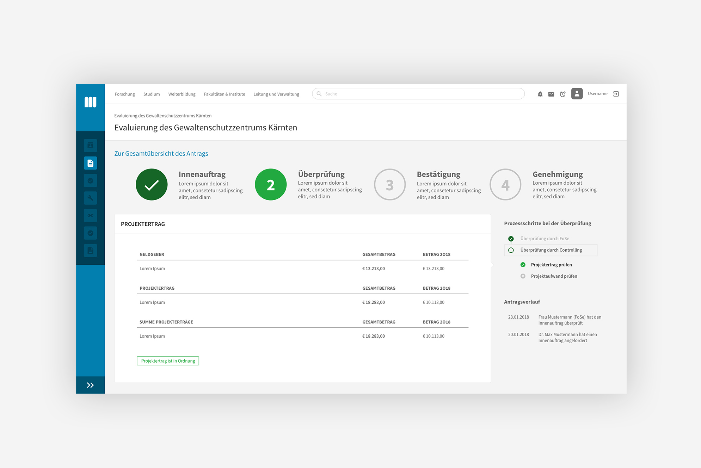Select the Genehmigung step title
Image resolution: width=701 pixels, height=468 pixels.
(558, 174)
